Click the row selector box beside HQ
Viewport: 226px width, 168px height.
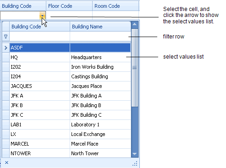pyautogui.click(x=6, y=57)
